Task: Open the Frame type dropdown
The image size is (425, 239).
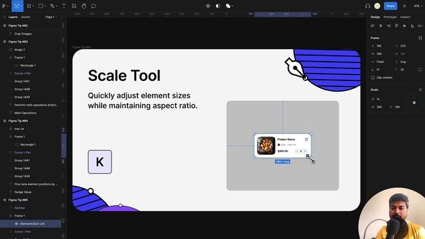Action: [376, 38]
